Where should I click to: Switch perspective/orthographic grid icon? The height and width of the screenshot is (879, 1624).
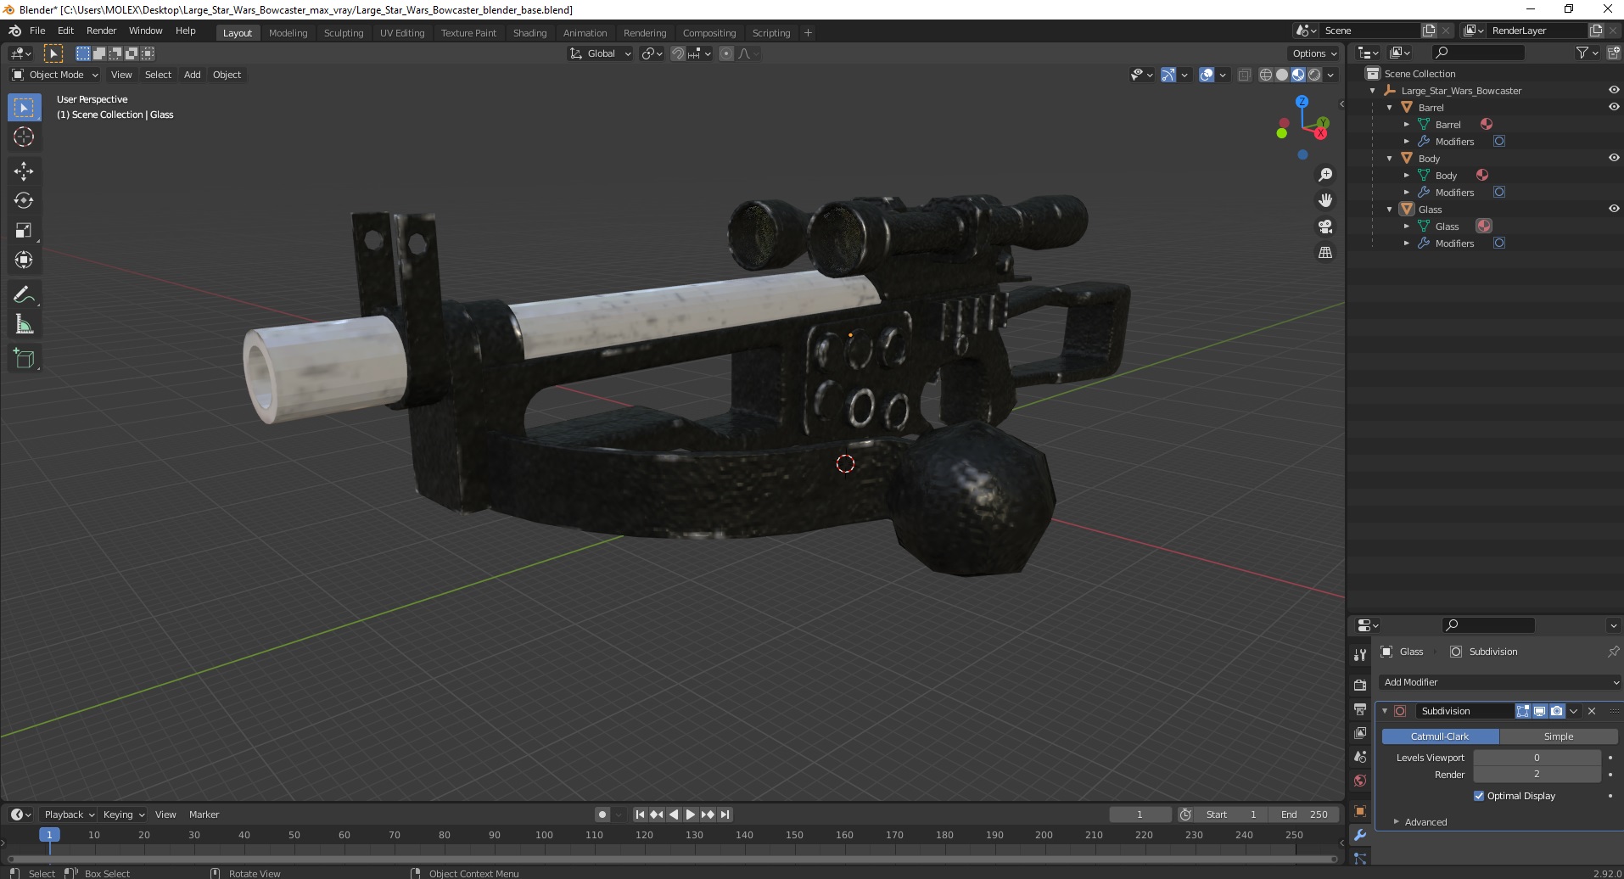point(1324,253)
